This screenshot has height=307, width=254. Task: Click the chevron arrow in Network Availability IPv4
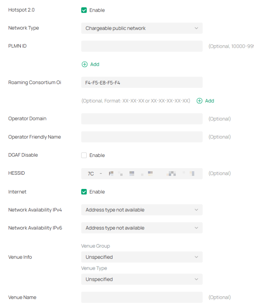pyautogui.click(x=196, y=210)
